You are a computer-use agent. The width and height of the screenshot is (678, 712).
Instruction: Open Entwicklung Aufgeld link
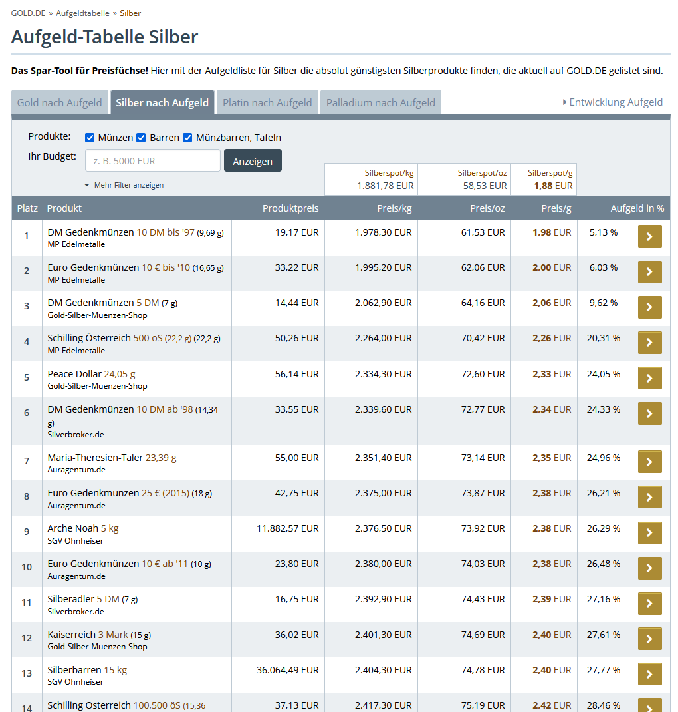coord(613,102)
